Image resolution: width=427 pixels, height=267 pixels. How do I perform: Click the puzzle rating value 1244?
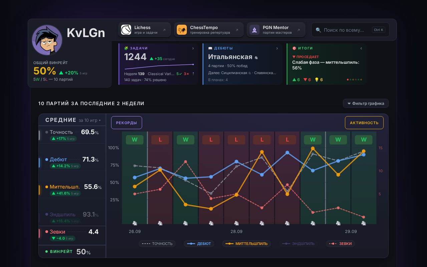coord(135,57)
